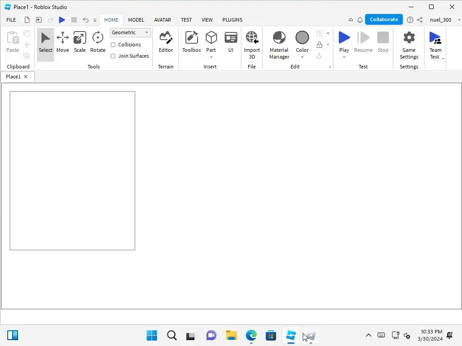462x346 pixels.
Task: Open Game Settings
Action: pyautogui.click(x=409, y=45)
